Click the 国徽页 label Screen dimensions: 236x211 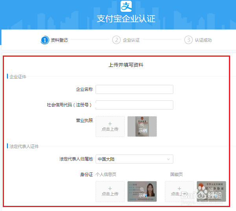click(176, 174)
